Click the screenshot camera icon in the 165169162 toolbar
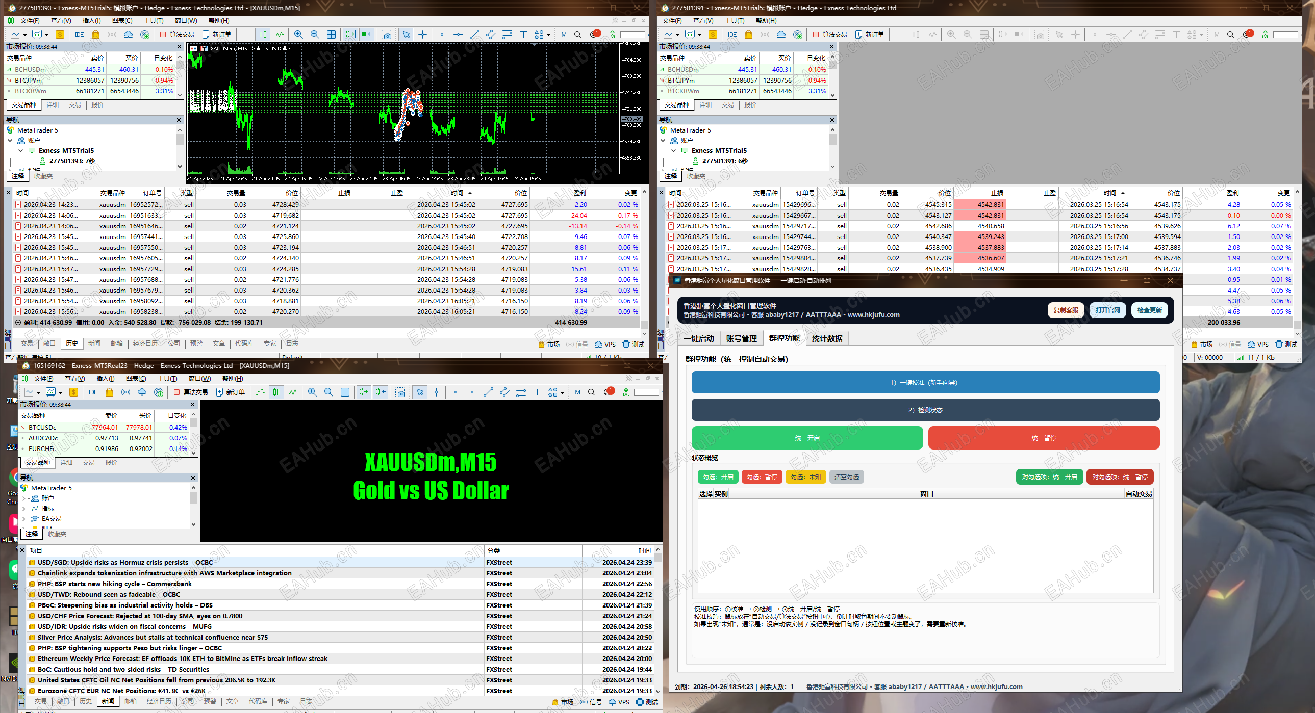The height and width of the screenshot is (713, 1315). click(401, 392)
